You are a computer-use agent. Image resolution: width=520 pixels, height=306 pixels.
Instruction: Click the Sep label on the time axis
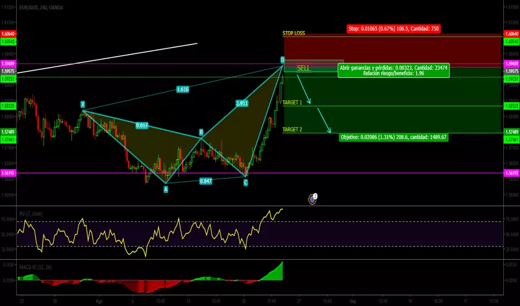(x=353, y=301)
